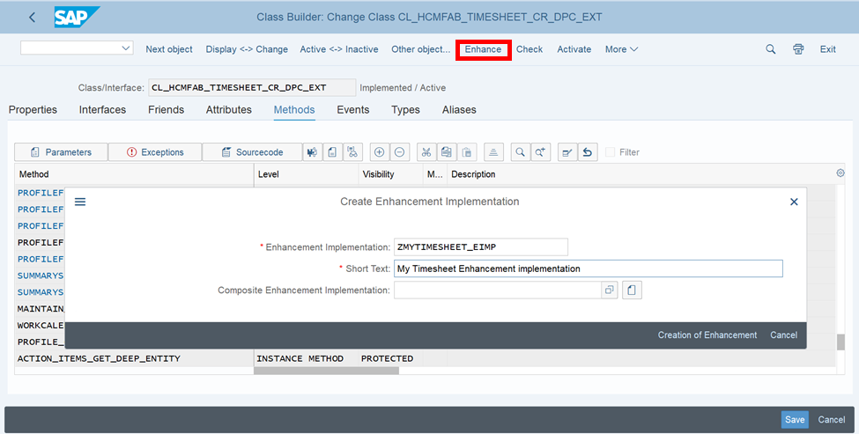Screen dimensions: 859x434
Task: Click Composite Enhancement Implementation input
Action: [x=498, y=290]
